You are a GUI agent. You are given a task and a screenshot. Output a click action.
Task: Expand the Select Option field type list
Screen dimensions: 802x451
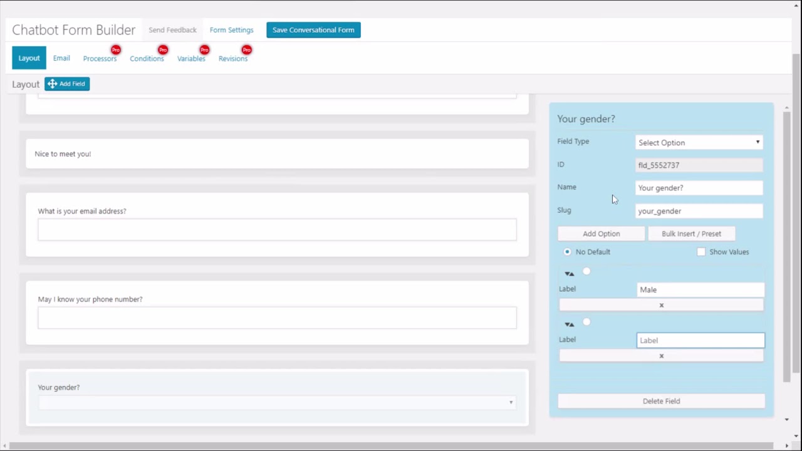758,142
